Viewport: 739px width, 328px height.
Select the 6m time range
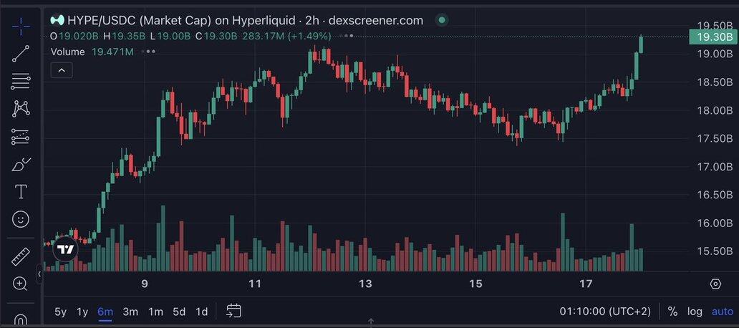click(105, 312)
